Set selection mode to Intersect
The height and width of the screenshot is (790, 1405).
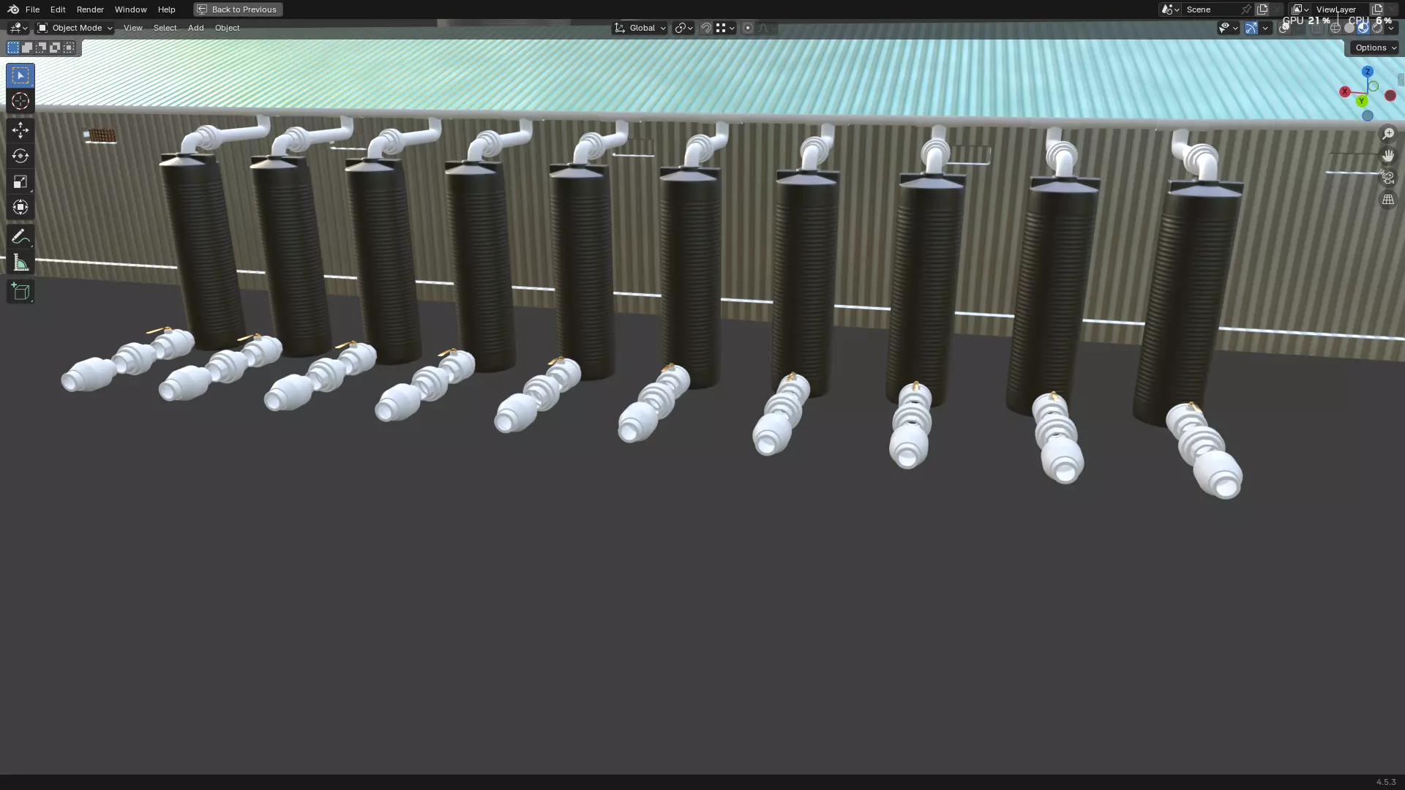pos(69,48)
